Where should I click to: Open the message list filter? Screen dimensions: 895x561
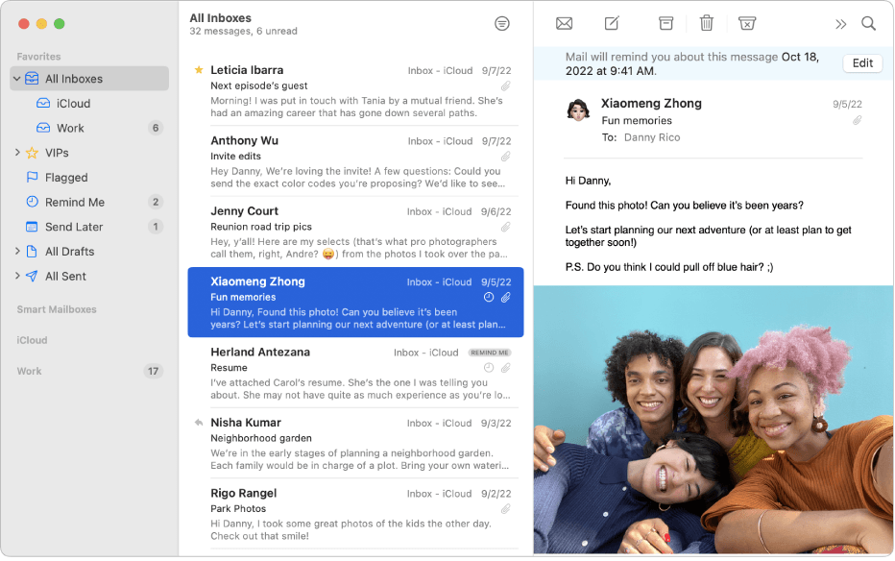click(x=502, y=22)
